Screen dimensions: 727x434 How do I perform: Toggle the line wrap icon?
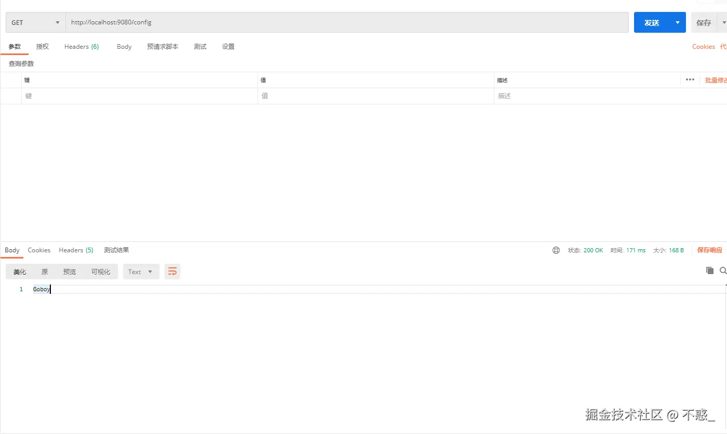[x=172, y=272]
